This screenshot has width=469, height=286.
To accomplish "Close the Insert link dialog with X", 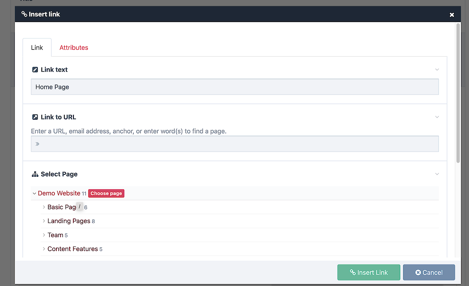I will [x=452, y=15].
